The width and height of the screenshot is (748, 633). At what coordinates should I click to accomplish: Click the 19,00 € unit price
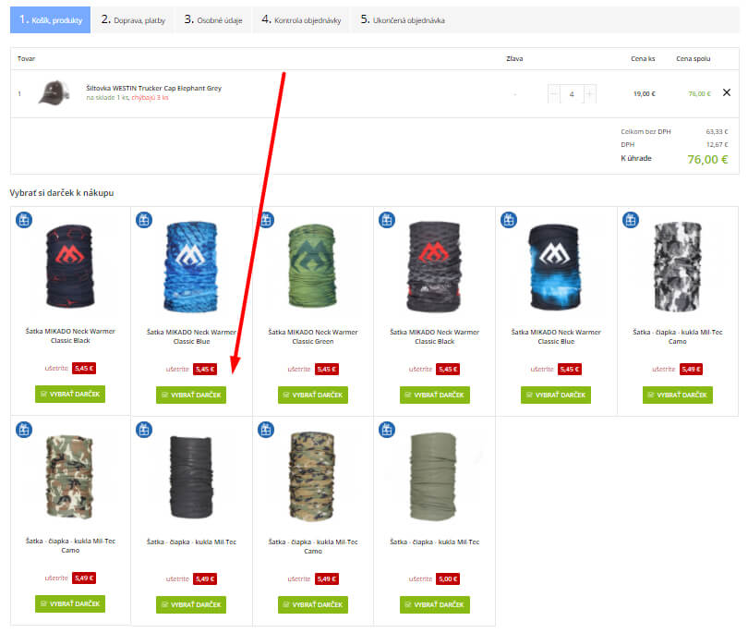(644, 93)
